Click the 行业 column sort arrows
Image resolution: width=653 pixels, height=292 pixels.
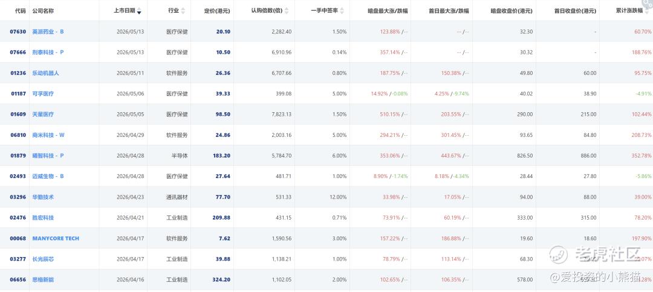pyautogui.click(x=183, y=11)
